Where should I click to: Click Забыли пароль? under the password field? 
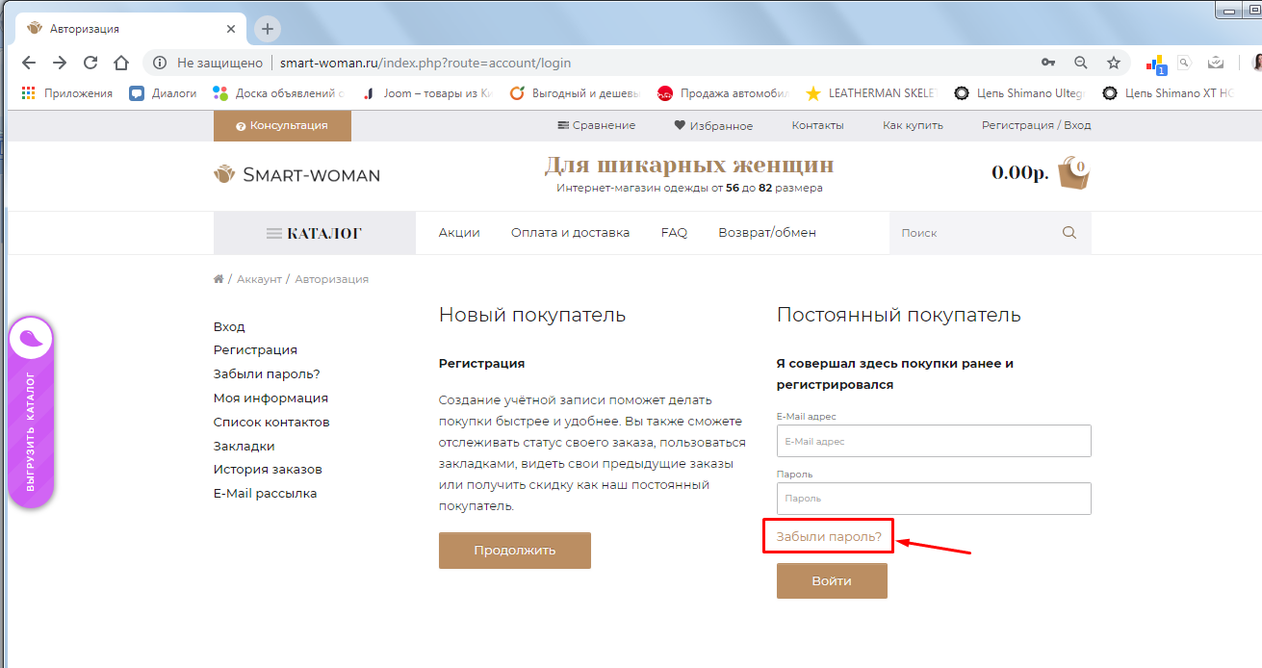pos(828,536)
